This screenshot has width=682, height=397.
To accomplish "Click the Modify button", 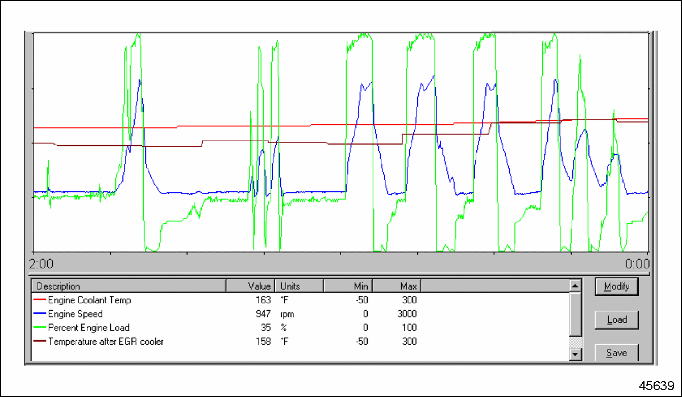I will coord(617,286).
